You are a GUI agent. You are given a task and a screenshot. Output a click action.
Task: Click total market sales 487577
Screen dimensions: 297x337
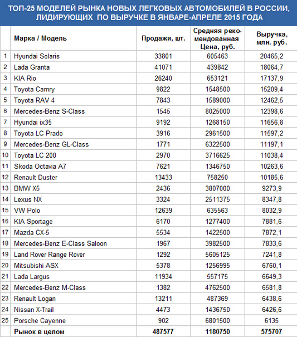(163, 331)
